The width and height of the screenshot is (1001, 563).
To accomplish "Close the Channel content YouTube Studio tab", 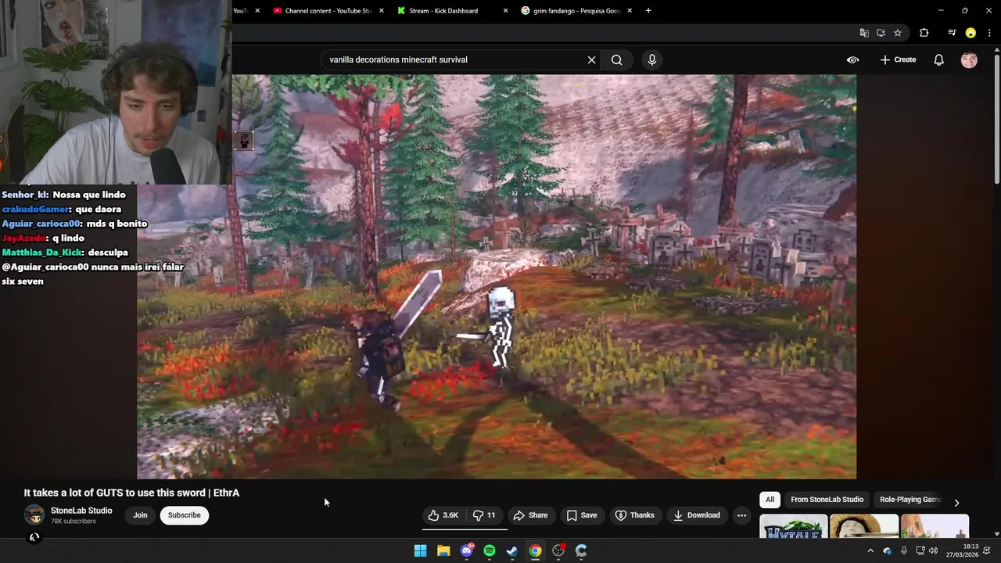I will coord(382,11).
